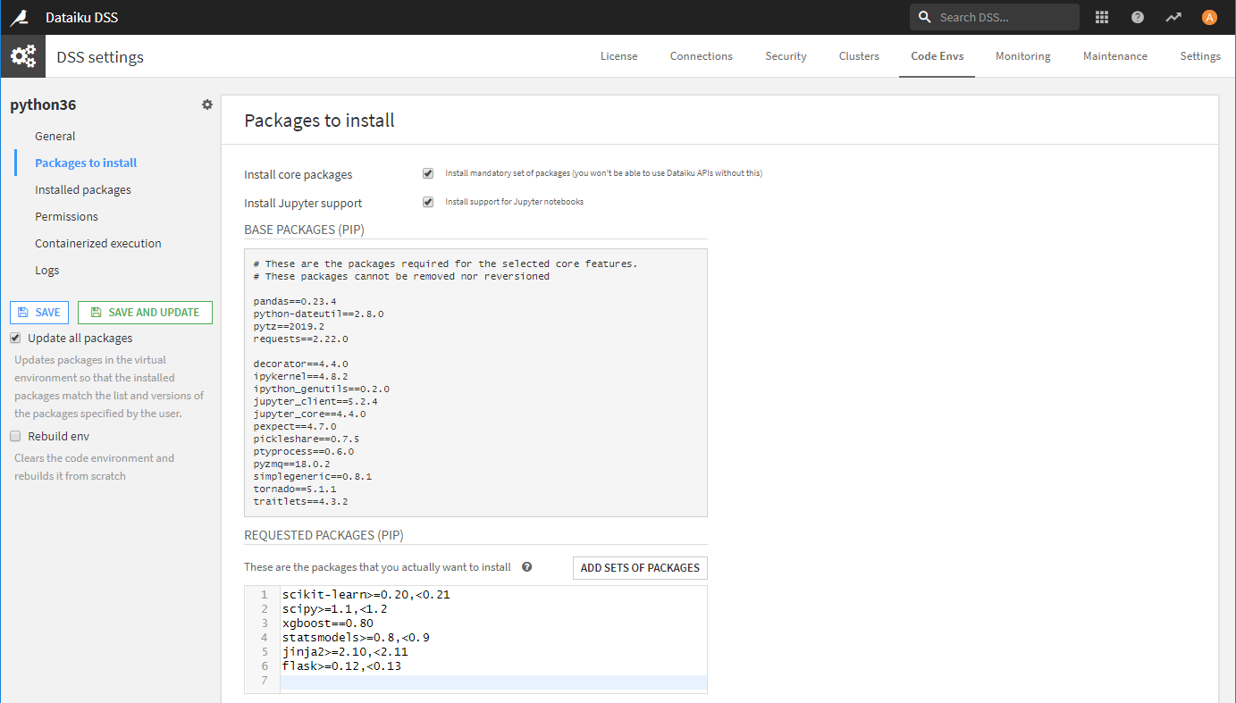Select Containerized execution in sidebar
1236x703 pixels.
pos(98,243)
